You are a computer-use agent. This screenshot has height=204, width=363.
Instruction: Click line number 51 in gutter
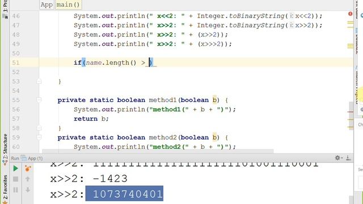(16, 63)
